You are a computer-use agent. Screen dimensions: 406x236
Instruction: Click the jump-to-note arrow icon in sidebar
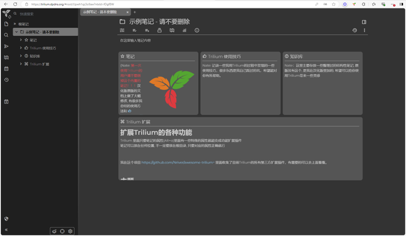pyautogui.click(x=6, y=46)
